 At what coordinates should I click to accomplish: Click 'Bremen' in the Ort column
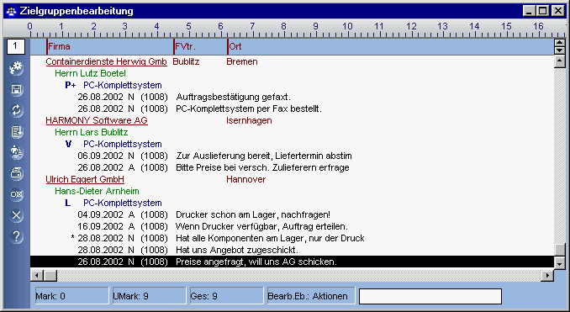242,61
